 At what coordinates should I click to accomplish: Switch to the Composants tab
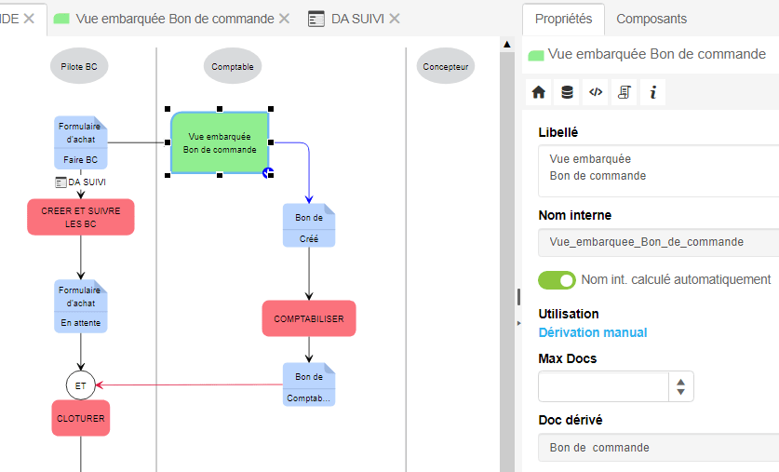click(651, 19)
